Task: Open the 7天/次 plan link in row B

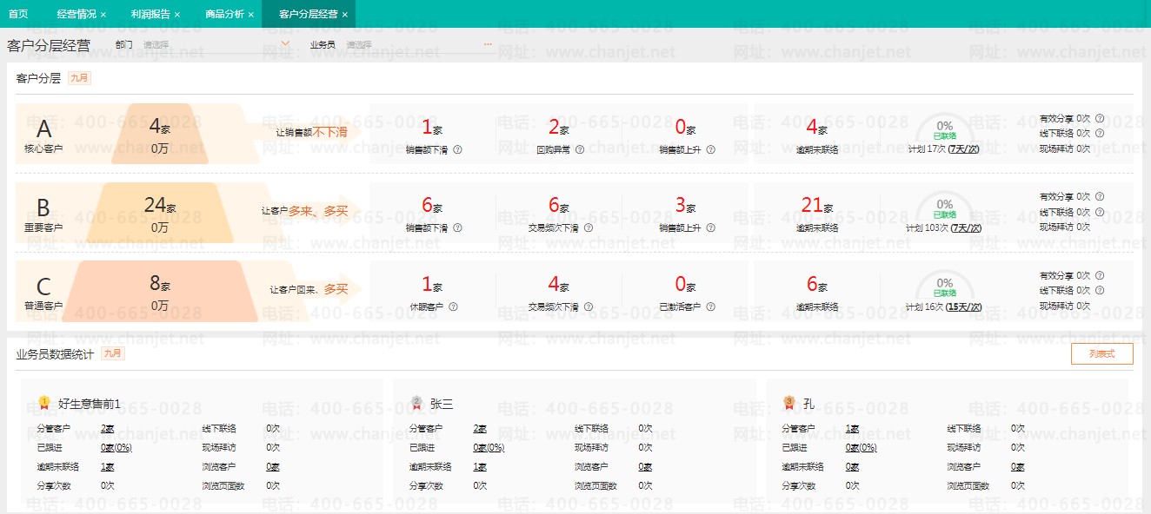Action: pos(966,227)
